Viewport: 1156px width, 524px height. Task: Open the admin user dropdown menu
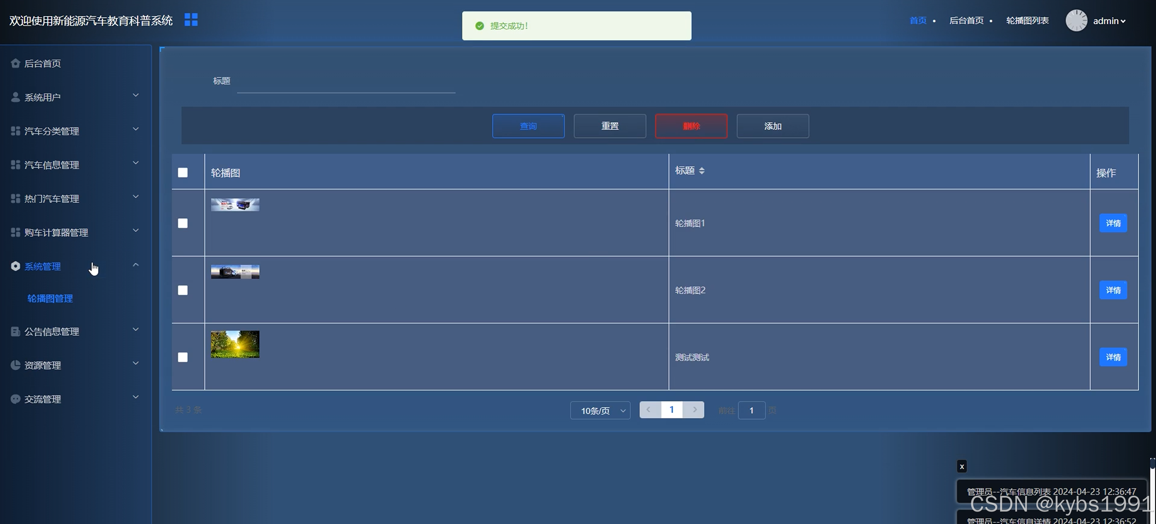pos(1109,21)
